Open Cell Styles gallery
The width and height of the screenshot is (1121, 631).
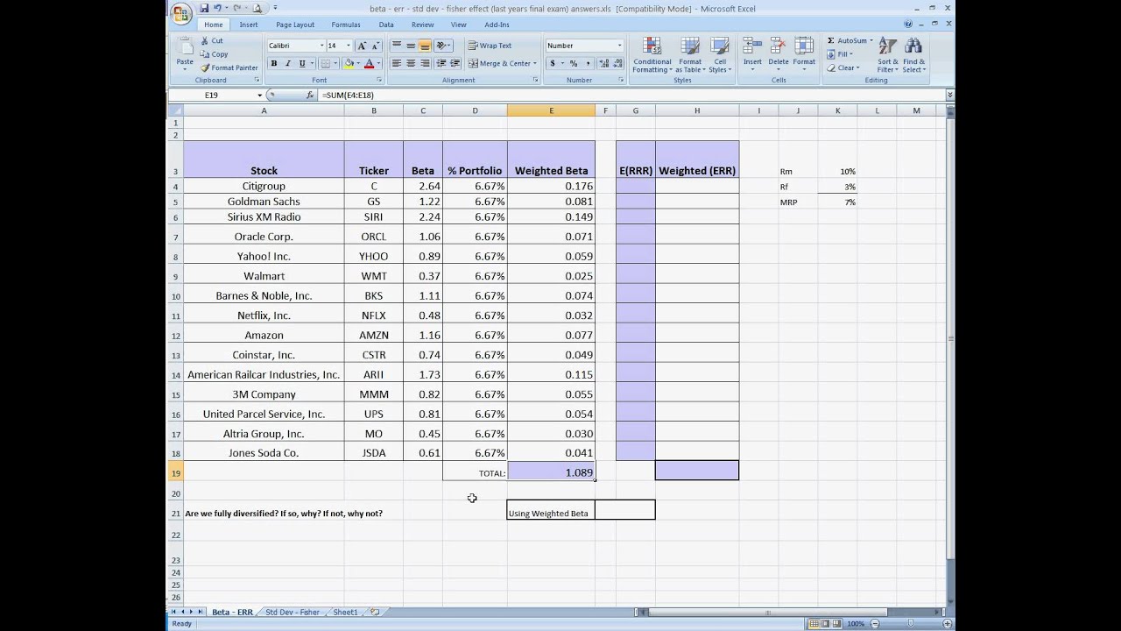[720, 55]
